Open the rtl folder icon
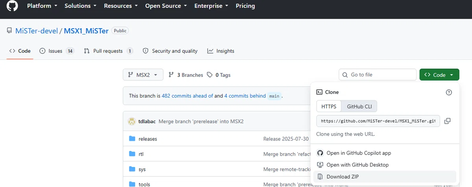Screen dimensions: 472x187 coord(132,154)
